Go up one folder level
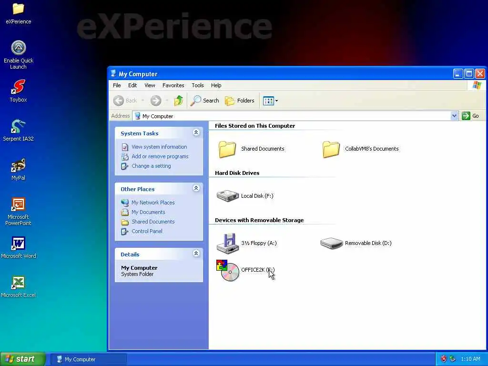Image resolution: width=488 pixels, height=366 pixels. 178,101
